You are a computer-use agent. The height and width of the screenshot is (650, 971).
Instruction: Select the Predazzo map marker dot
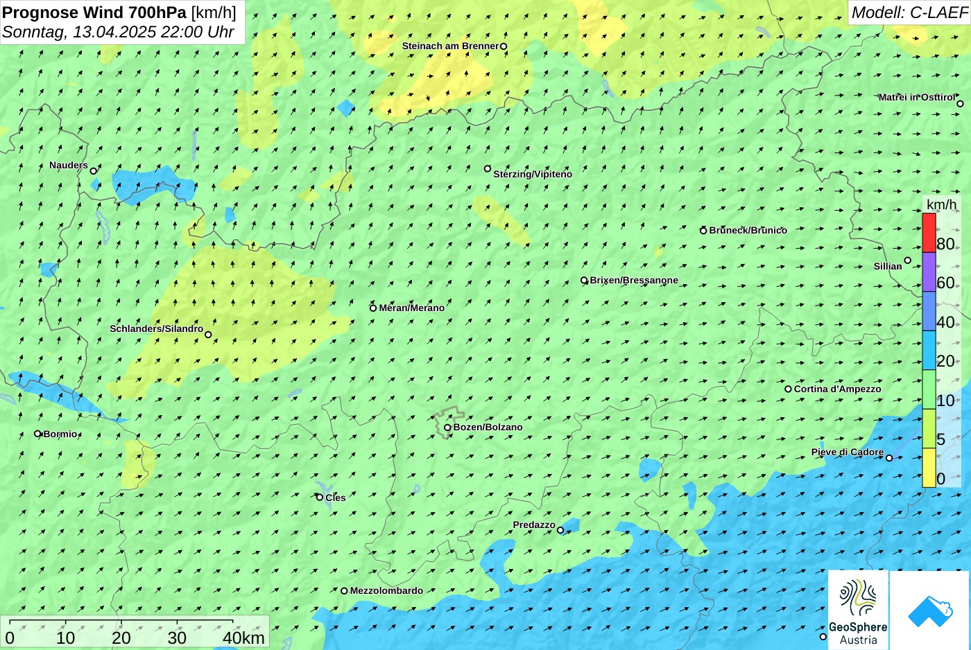tap(560, 530)
